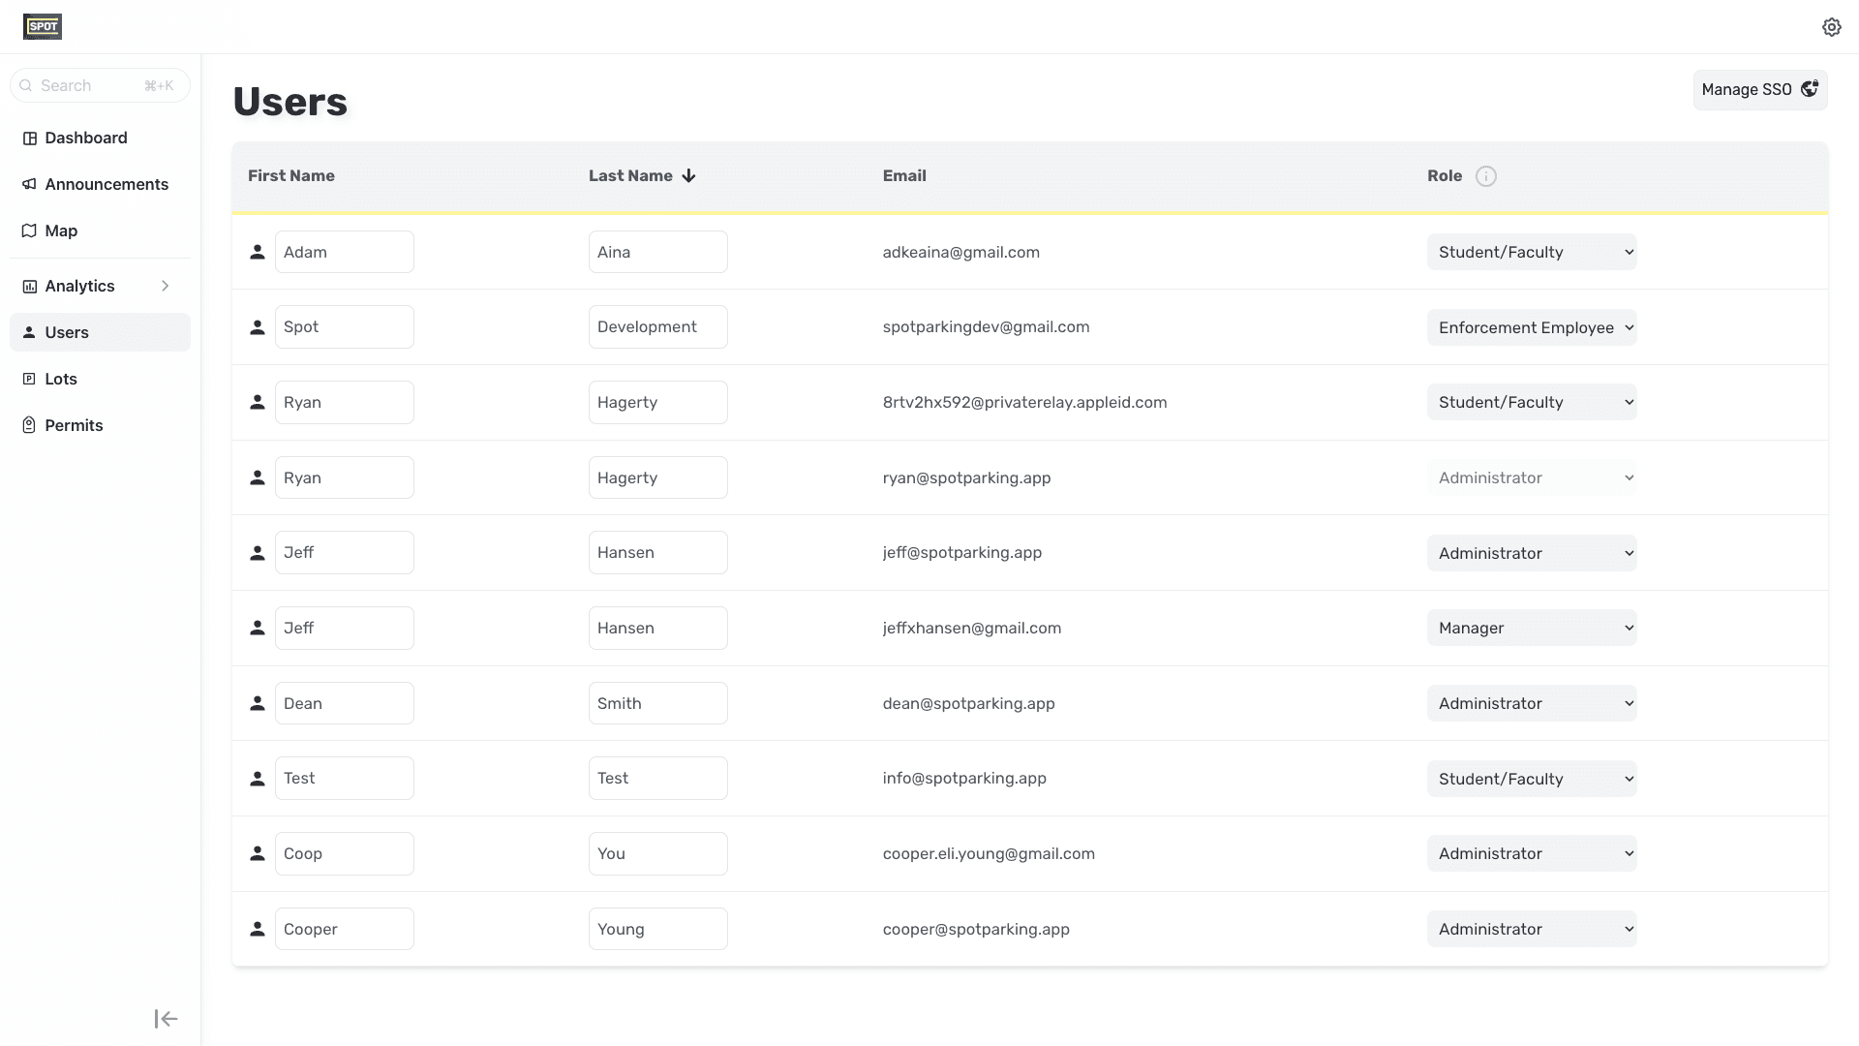Click the user icon beside Dean
This screenshot has width=1859, height=1046.
tap(258, 703)
